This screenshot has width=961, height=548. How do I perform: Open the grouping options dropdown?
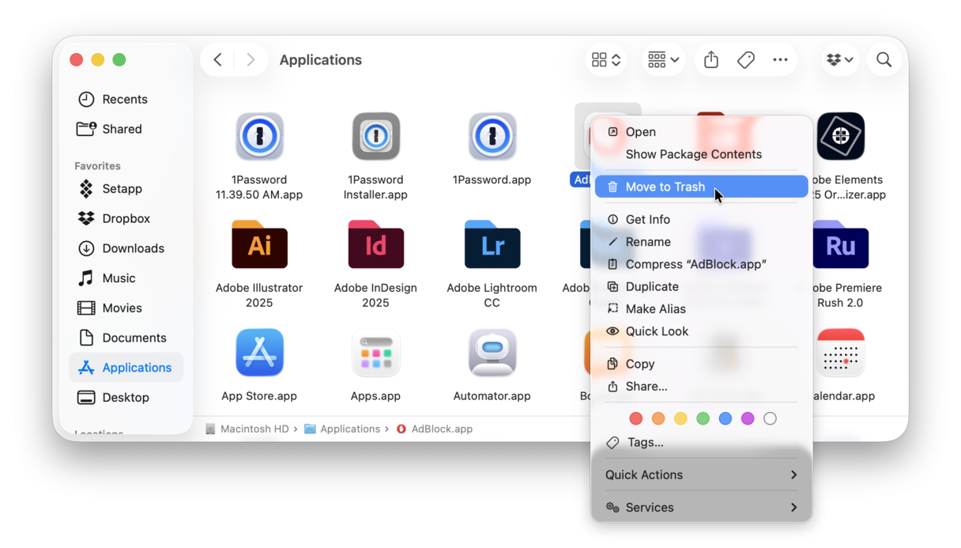[x=663, y=59]
